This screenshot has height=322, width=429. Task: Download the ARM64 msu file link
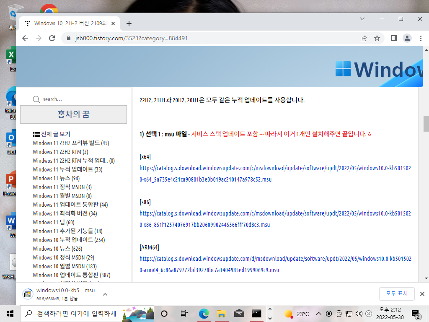tap(276, 264)
